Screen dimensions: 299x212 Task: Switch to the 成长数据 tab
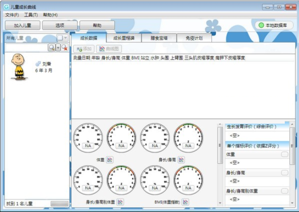point(89,38)
